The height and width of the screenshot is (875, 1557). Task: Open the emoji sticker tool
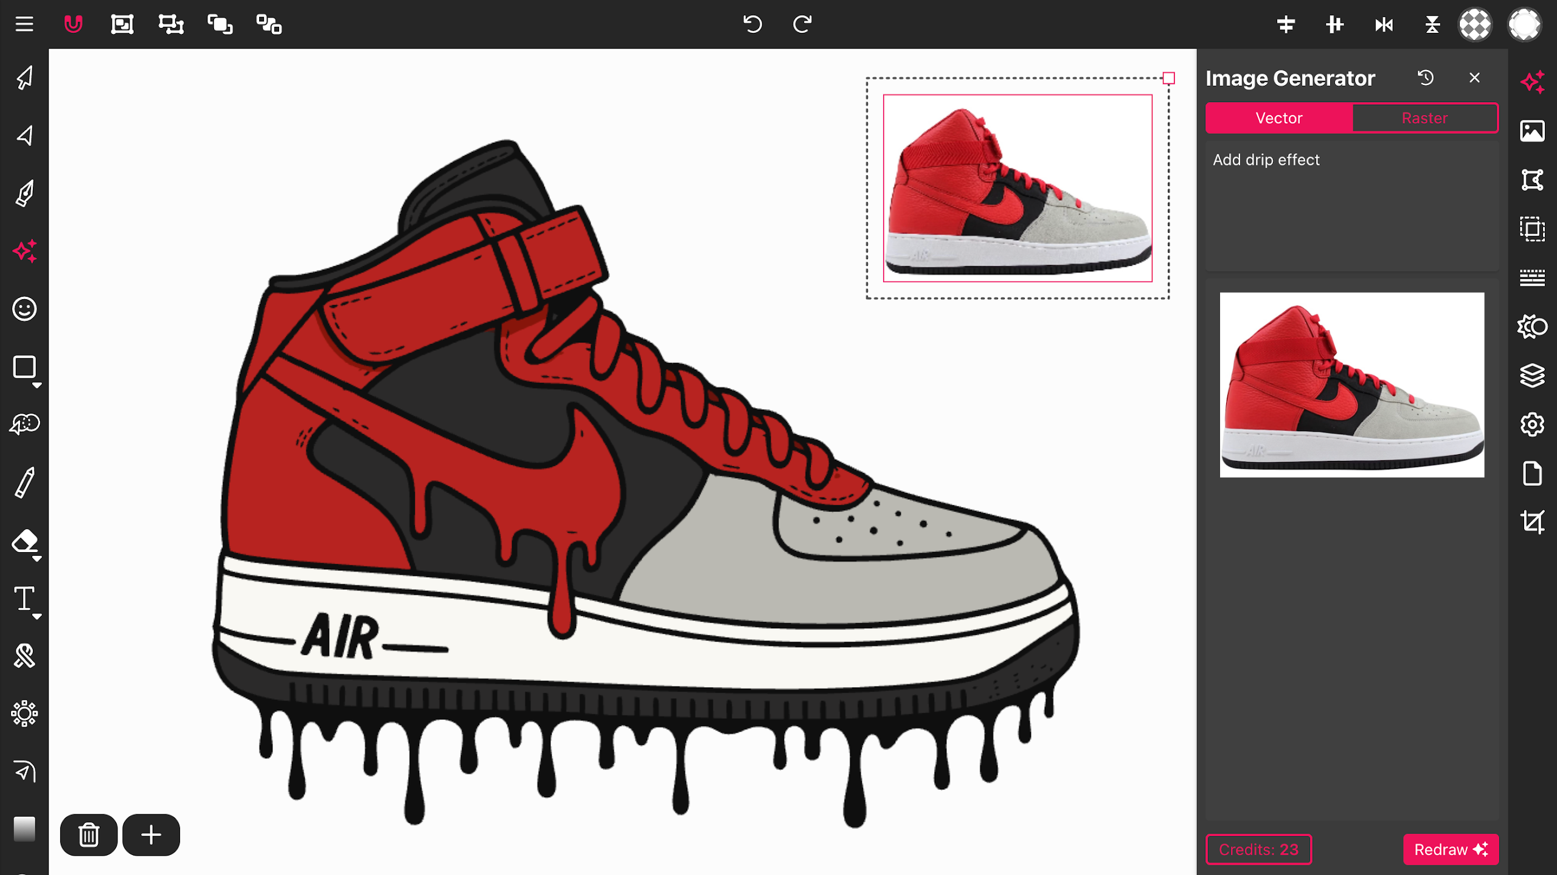pos(24,309)
